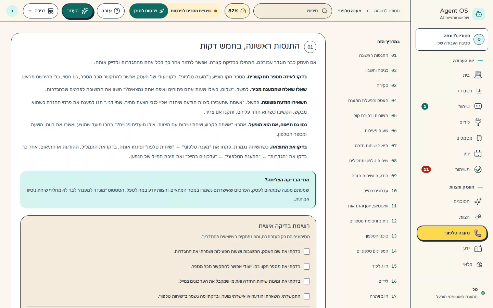Click שינויים מחכים לפרסום status
Viewport: 493px width, 308px height.
click(x=194, y=11)
